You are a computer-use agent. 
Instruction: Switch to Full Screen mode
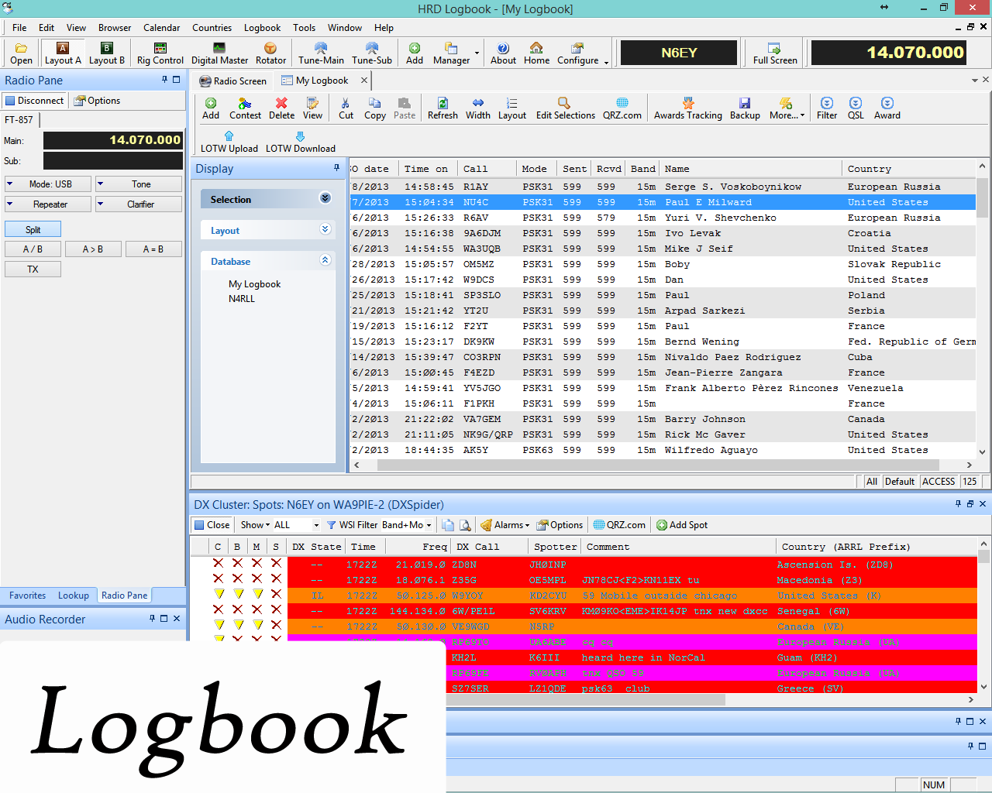point(775,53)
